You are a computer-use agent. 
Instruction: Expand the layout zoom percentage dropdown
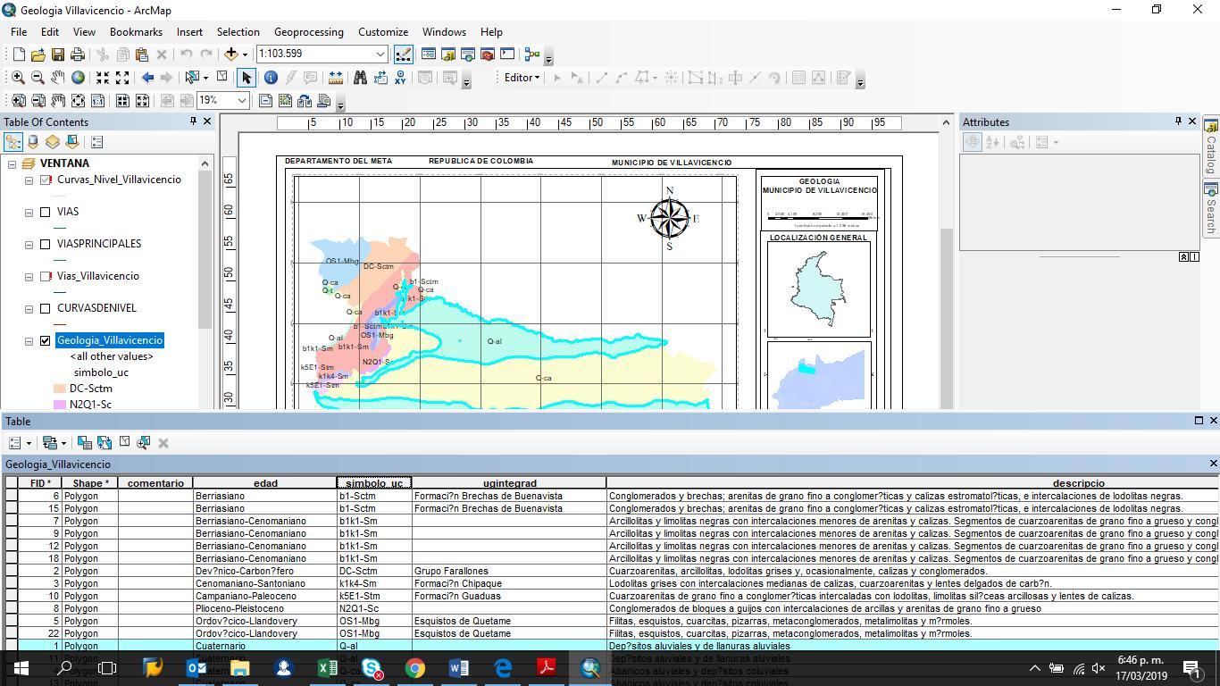coord(242,101)
